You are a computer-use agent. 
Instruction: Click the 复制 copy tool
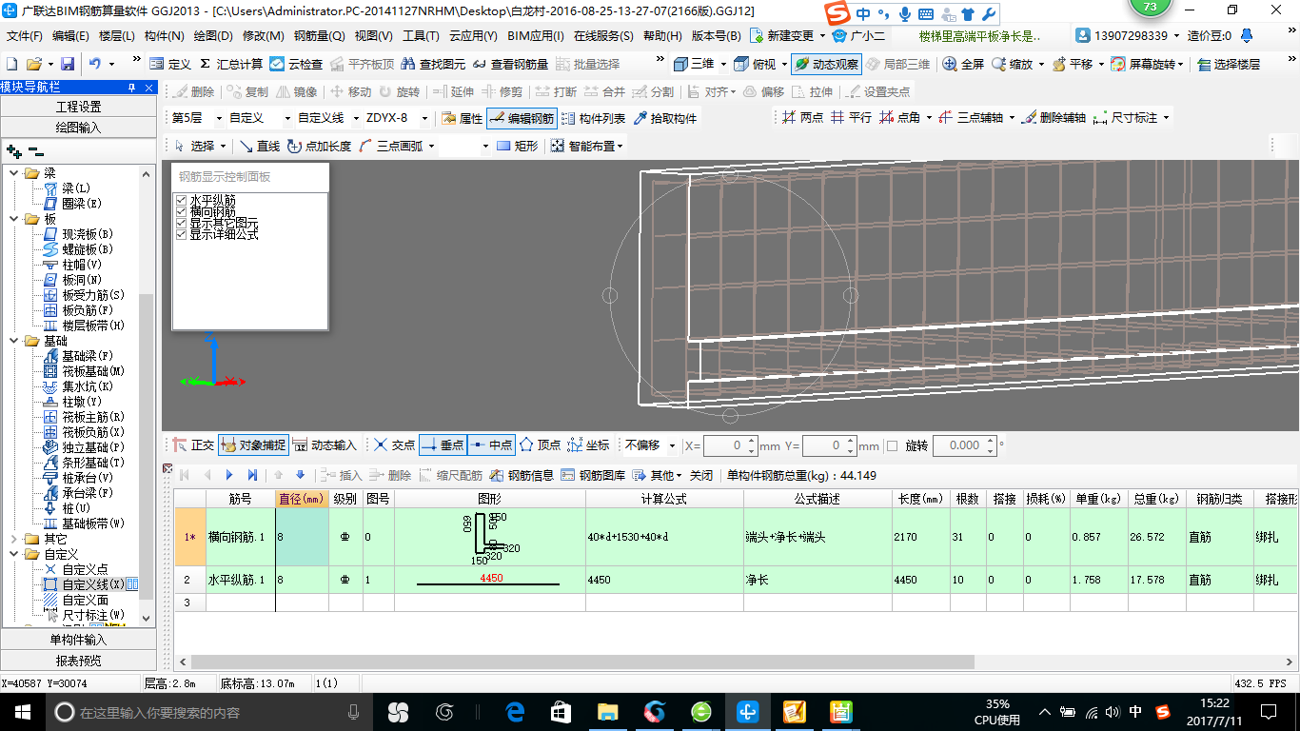pyautogui.click(x=247, y=91)
